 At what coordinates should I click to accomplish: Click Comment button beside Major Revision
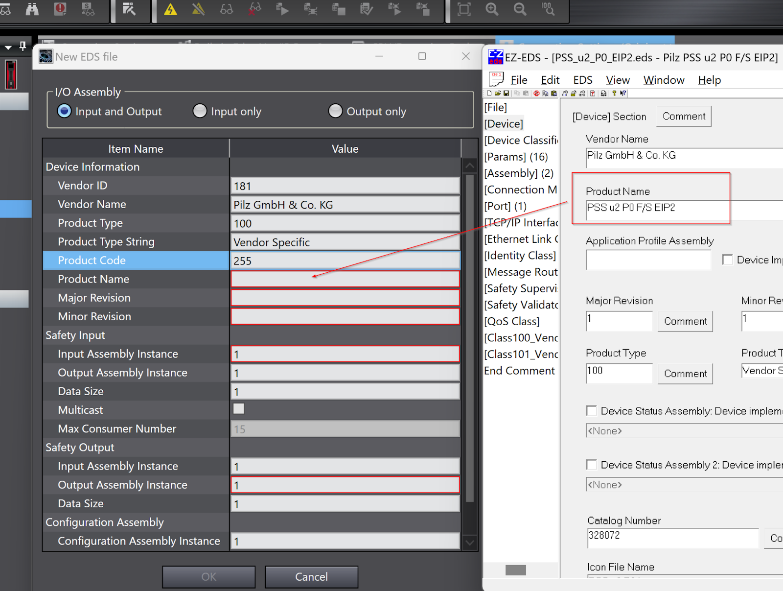685,321
